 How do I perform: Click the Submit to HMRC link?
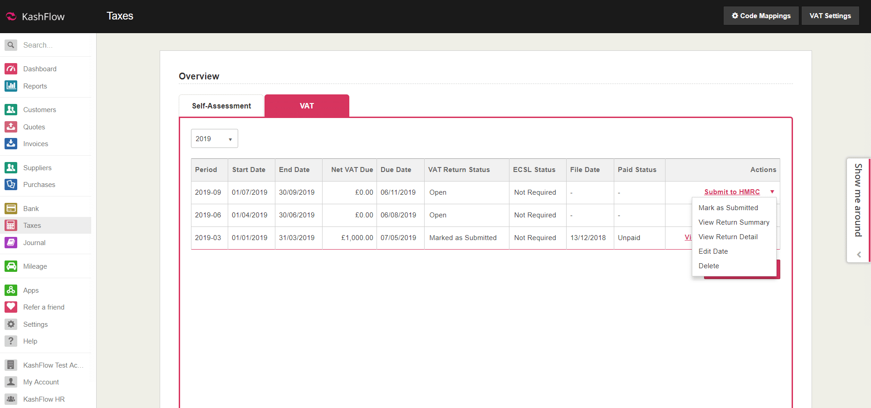pyautogui.click(x=732, y=192)
